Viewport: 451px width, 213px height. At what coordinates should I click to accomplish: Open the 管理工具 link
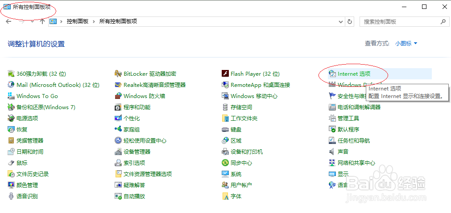[348, 118]
